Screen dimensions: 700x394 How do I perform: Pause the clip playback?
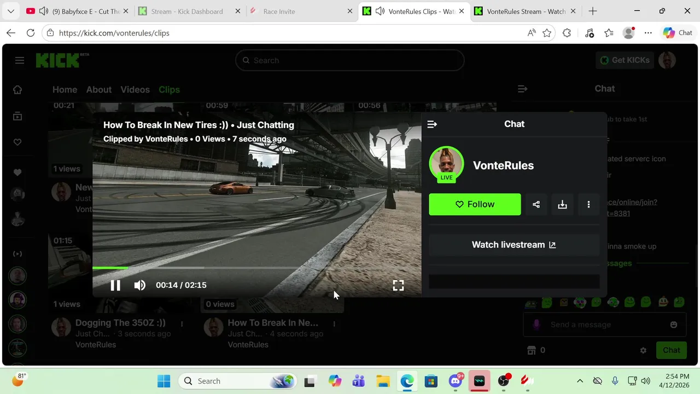pos(115,285)
